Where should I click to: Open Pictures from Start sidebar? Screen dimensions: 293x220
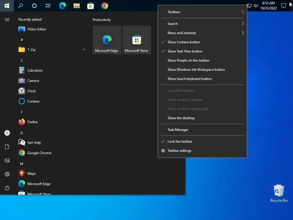(7, 160)
